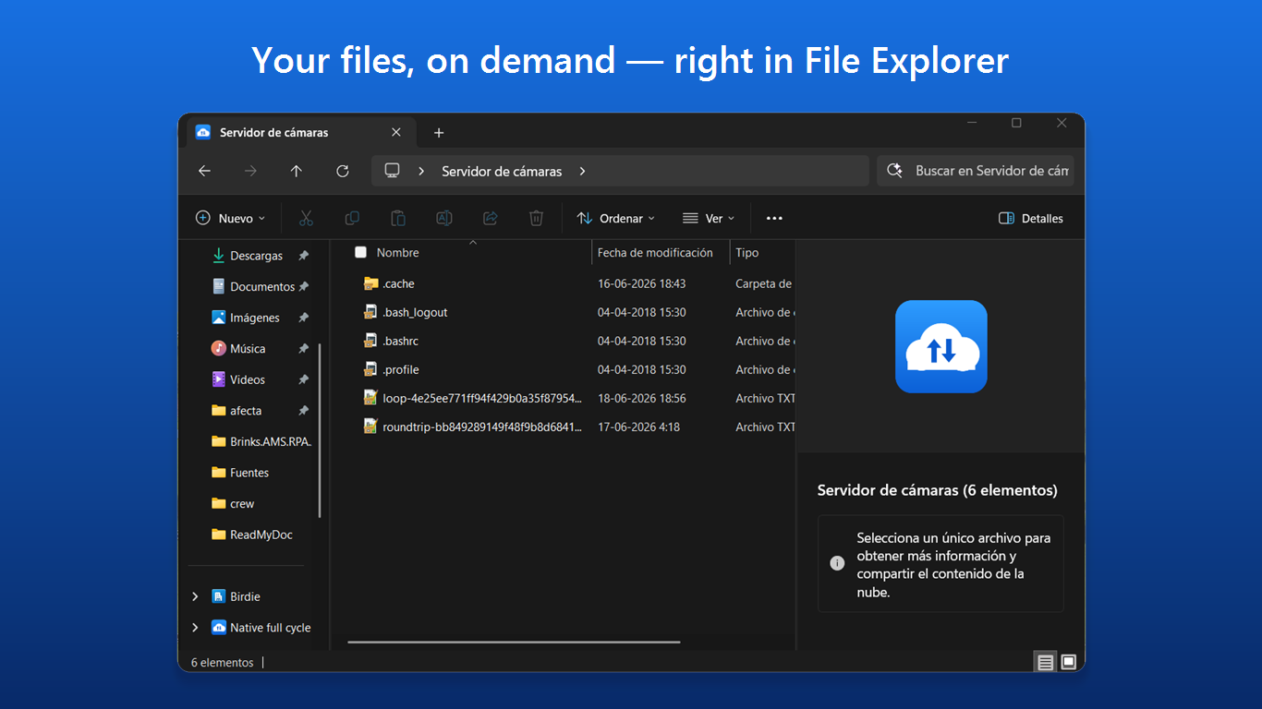This screenshot has width=1262, height=709.
Task: Click the .bashrc file icon
Action: (371, 341)
